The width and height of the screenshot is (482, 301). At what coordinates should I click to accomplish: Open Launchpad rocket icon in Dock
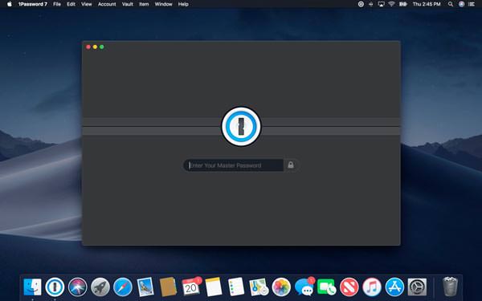tap(100, 287)
